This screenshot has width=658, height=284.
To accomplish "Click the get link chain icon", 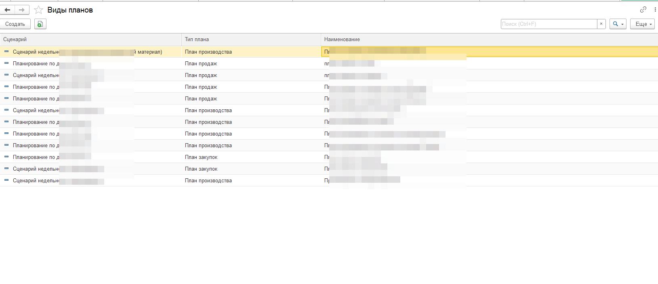I will coord(643,10).
